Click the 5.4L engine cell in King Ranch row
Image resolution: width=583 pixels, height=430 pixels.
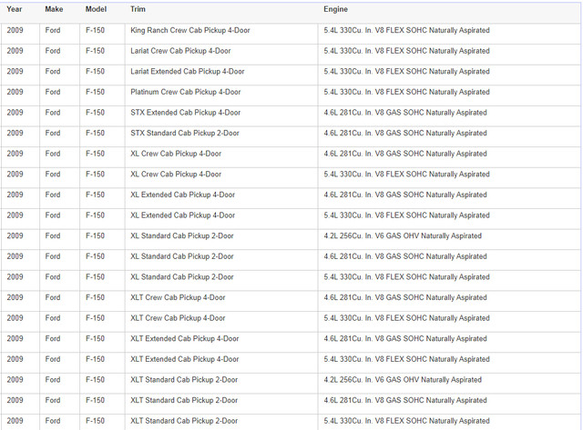(406, 30)
